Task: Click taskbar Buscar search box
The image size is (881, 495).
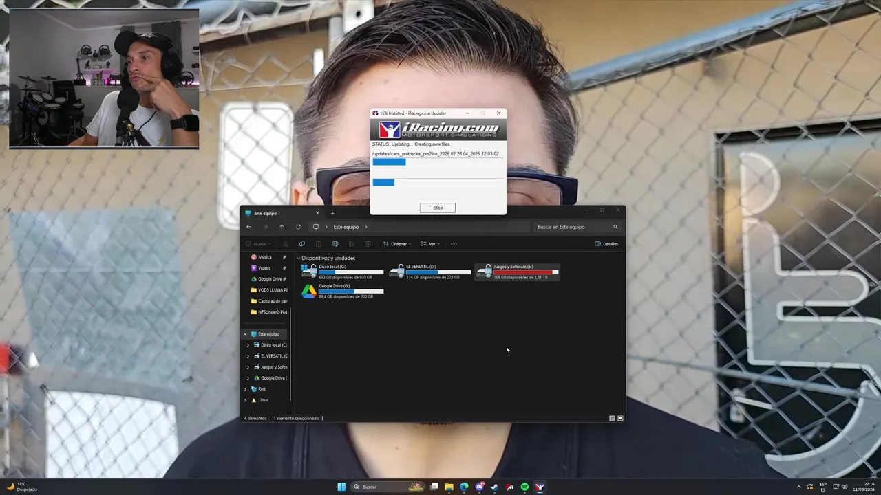Action: pyautogui.click(x=389, y=487)
